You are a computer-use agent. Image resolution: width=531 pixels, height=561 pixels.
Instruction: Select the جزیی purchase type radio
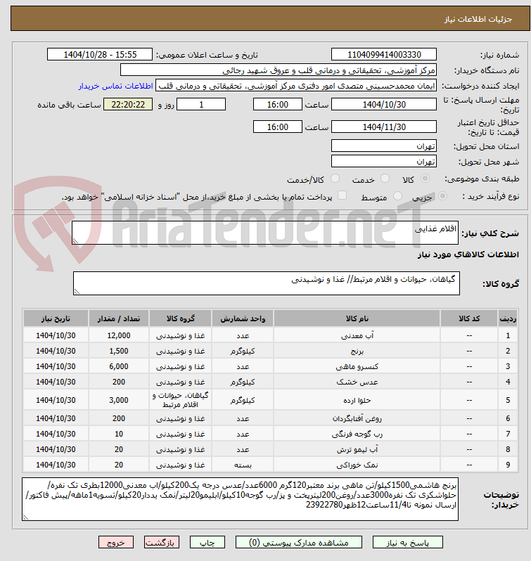(x=442, y=195)
